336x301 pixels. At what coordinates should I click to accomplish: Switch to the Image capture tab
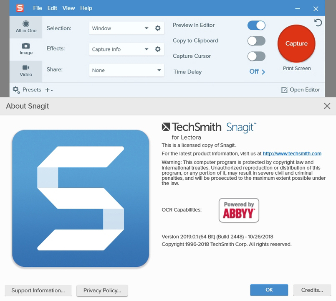[26, 49]
